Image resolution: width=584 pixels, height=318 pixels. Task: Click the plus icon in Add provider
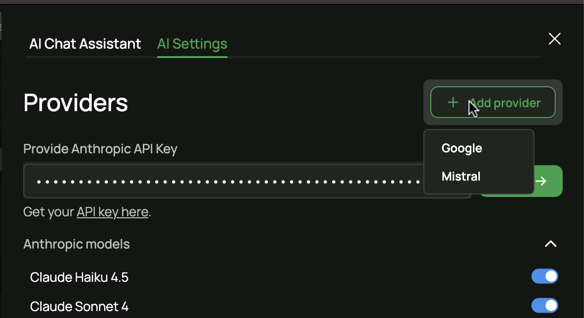(453, 103)
